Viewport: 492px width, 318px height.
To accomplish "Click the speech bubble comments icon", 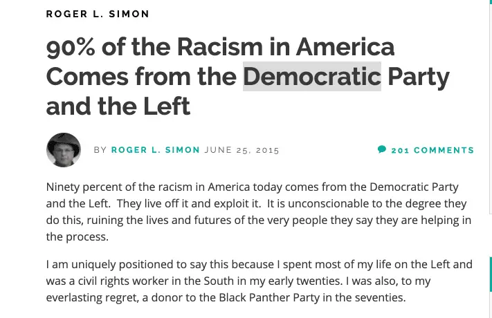I will [x=382, y=149].
